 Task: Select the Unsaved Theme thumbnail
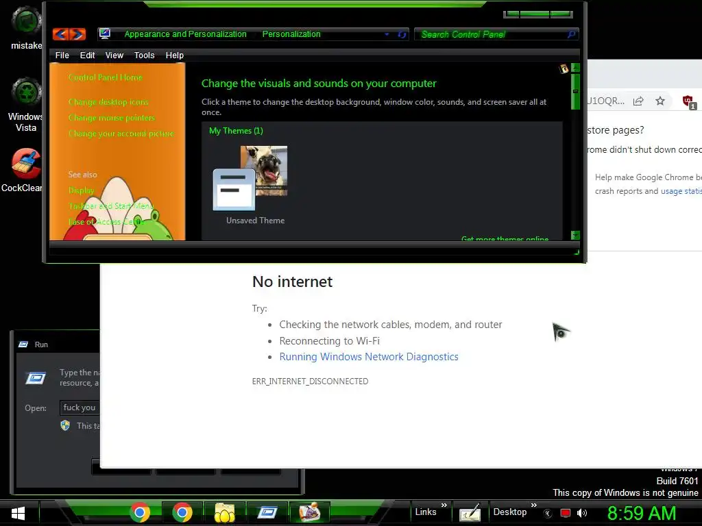251,178
